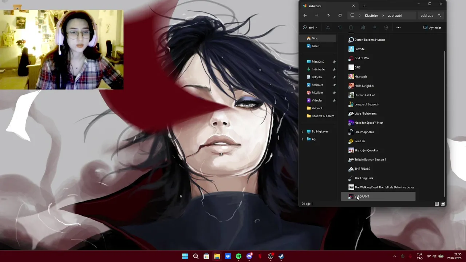The height and width of the screenshot is (262, 466).
Task: Open the chevron before Klasörler in address bar
Action: (360, 16)
